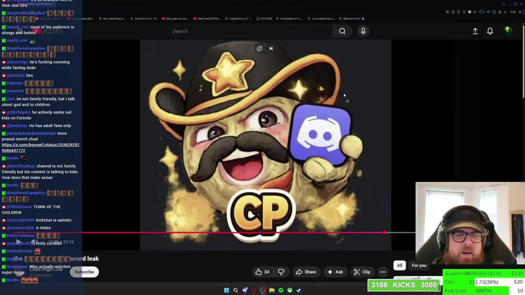This screenshot has width=525, height=295.
Task: Switch to 'ConcreteDrinker' X tab
Action: tap(321, 18)
